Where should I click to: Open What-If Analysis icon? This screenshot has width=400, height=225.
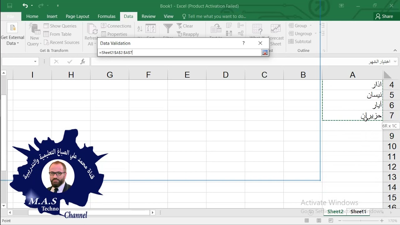click(257, 29)
